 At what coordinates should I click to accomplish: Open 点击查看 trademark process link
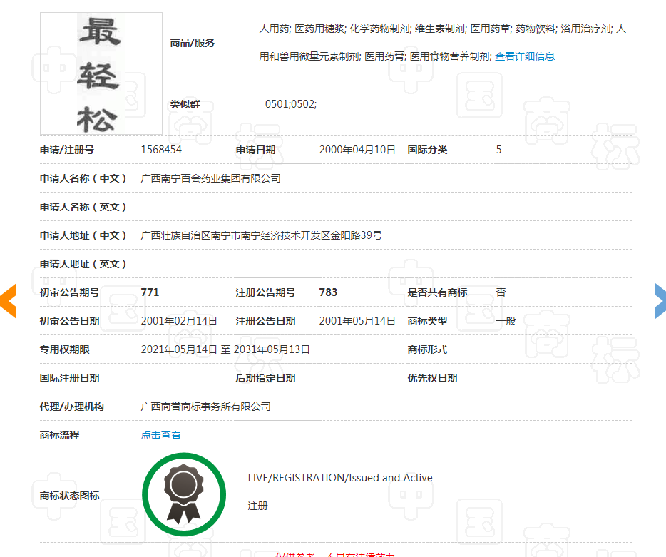[x=160, y=435]
